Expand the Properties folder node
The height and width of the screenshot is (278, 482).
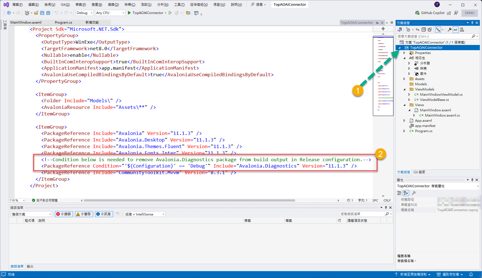pyautogui.click(x=404, y=53)
